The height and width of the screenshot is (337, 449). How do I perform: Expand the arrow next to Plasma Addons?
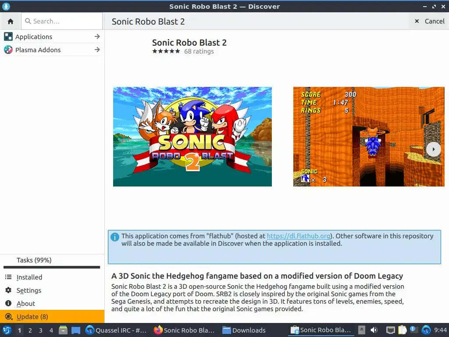click(x=97, y=50)
